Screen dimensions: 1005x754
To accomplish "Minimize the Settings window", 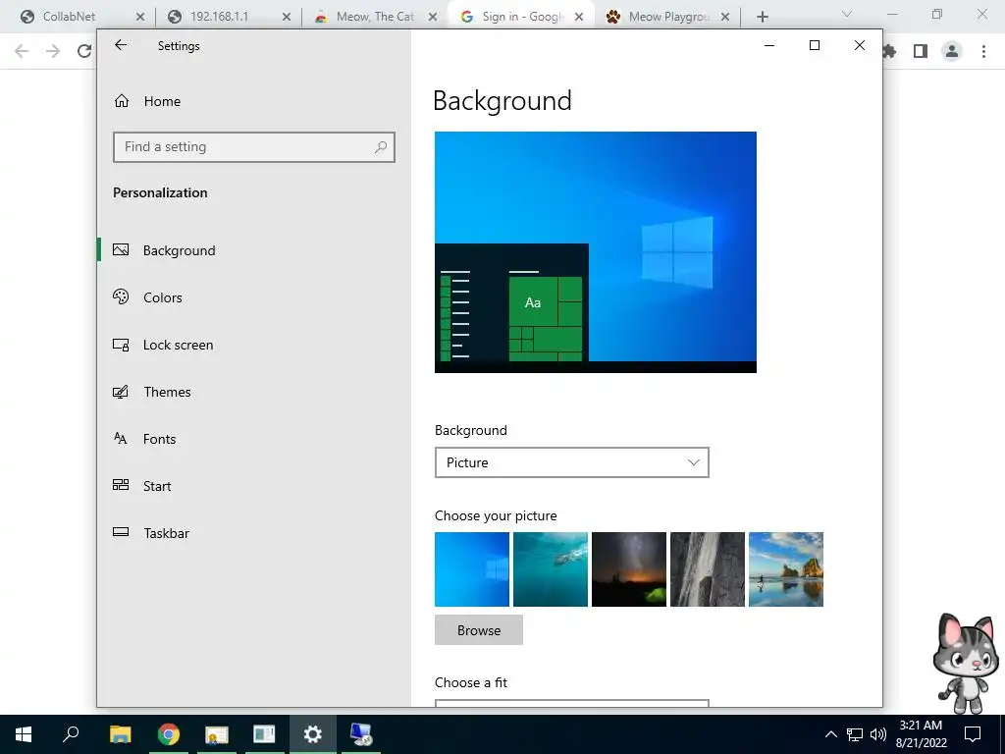I will (769, 45).
